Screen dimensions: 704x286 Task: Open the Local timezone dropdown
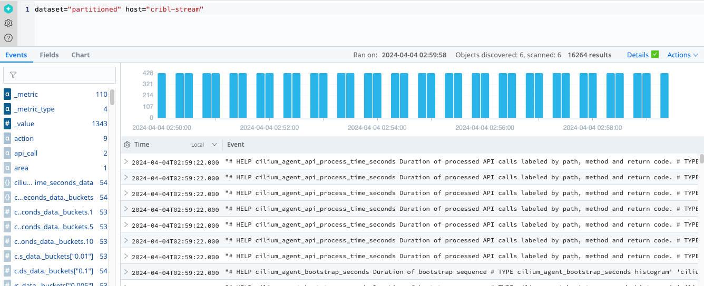point(204,145)
